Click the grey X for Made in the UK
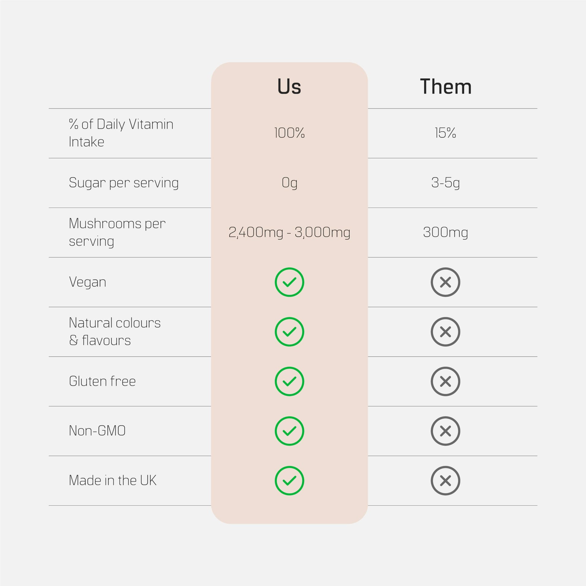Screen dimensions: 586x586 (445, 481)
